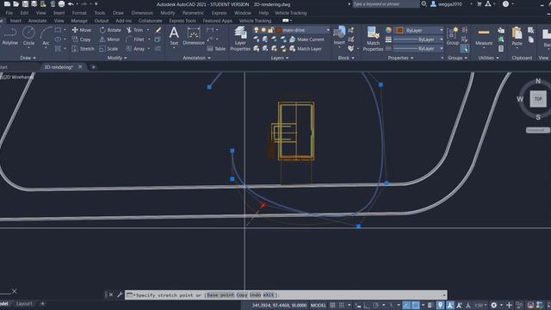Open the main-drive layer dropdown
Image resolution: width=551 pixels, height=310 pixels.
(328, 30)
